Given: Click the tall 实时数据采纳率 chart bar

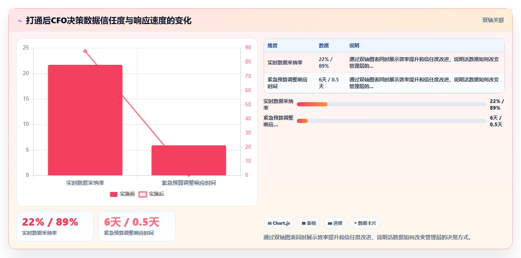Looking at the screenshot, I should pyautogui.click(x=85, y=120).
